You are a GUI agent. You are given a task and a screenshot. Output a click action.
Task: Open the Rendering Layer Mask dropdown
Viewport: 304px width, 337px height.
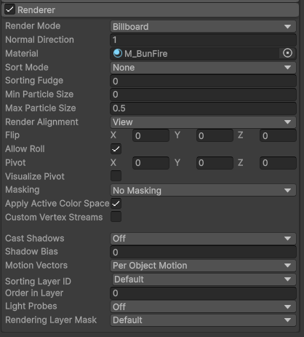pos(203,320)
